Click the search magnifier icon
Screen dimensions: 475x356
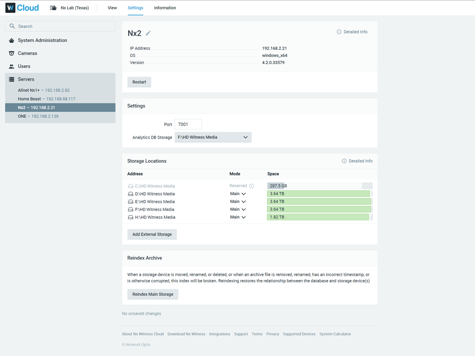click(12, 26)
